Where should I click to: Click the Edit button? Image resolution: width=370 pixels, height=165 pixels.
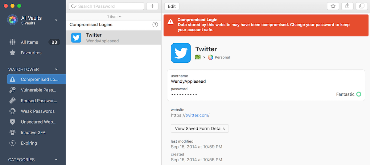(172, 6)
